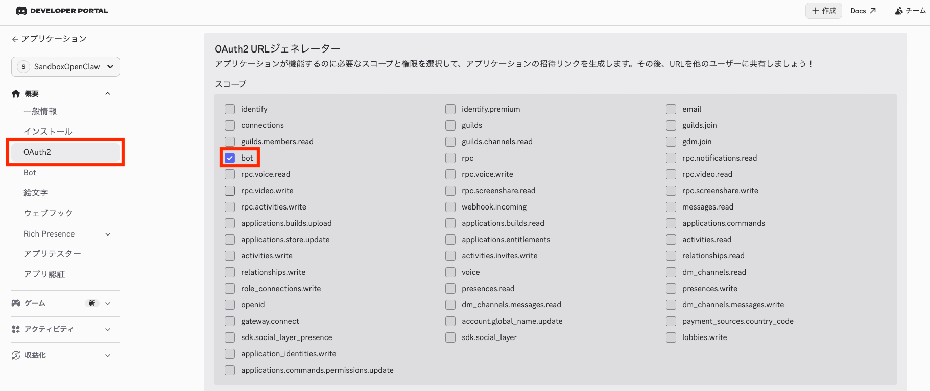Click the home icon beside 概要
The width and height of the screenshot is (930, 391).
(16, 94)
